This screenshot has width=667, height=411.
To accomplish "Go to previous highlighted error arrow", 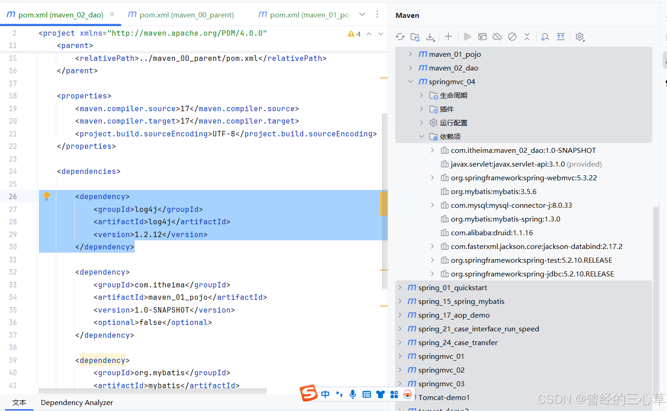I will point(369,34).
